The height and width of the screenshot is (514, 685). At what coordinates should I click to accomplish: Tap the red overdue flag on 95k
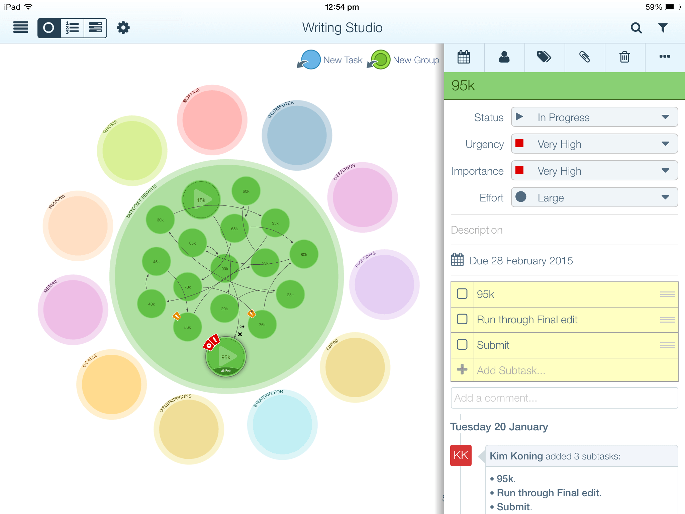coord(211,342)
